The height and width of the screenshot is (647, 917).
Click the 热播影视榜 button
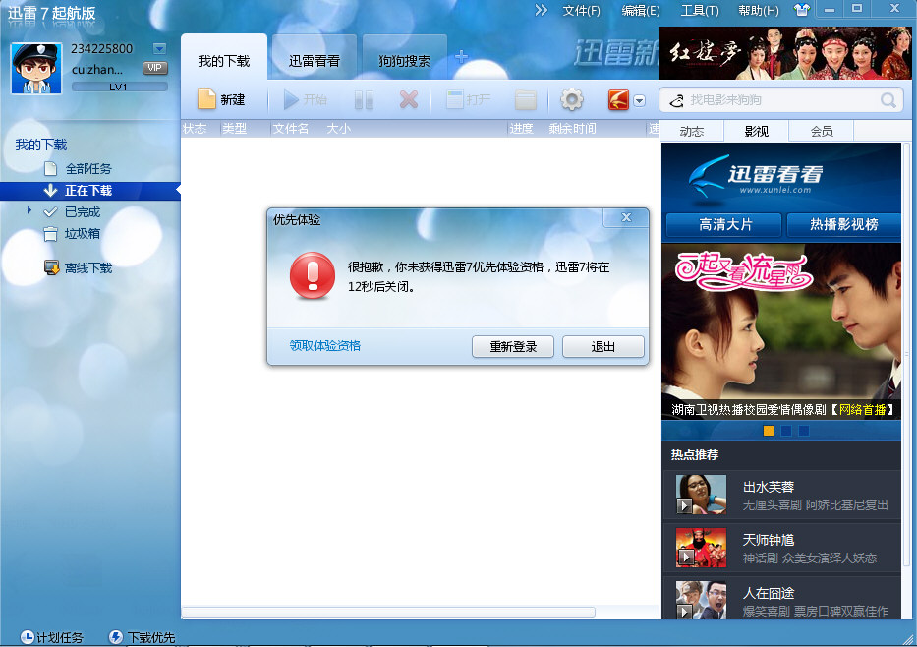[x=843, y=224]
